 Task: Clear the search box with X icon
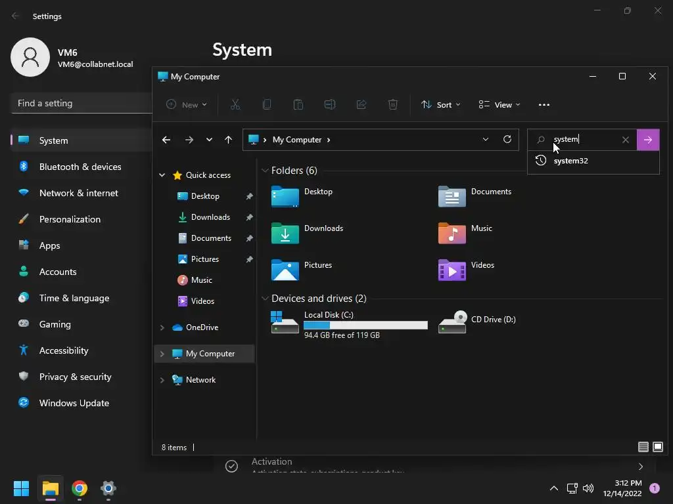point(626,140)
